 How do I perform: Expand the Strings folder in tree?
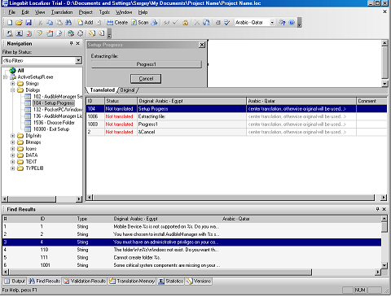12,84
